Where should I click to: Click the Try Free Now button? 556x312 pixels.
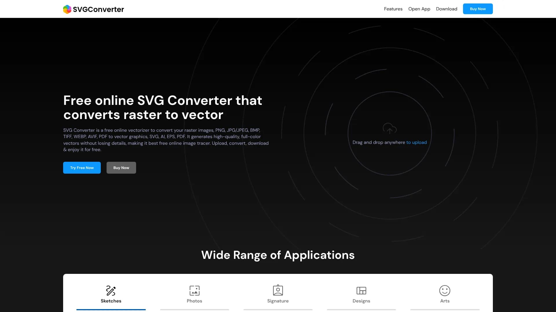click(82, 168)
